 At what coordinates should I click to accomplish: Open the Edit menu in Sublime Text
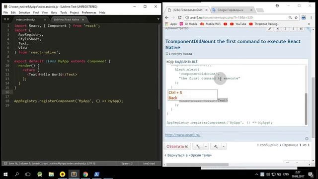pyautogui.click(x=13, y=12)
